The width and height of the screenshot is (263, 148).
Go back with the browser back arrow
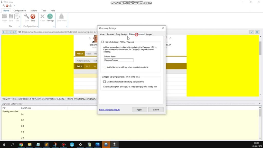(x=4, y=32)
